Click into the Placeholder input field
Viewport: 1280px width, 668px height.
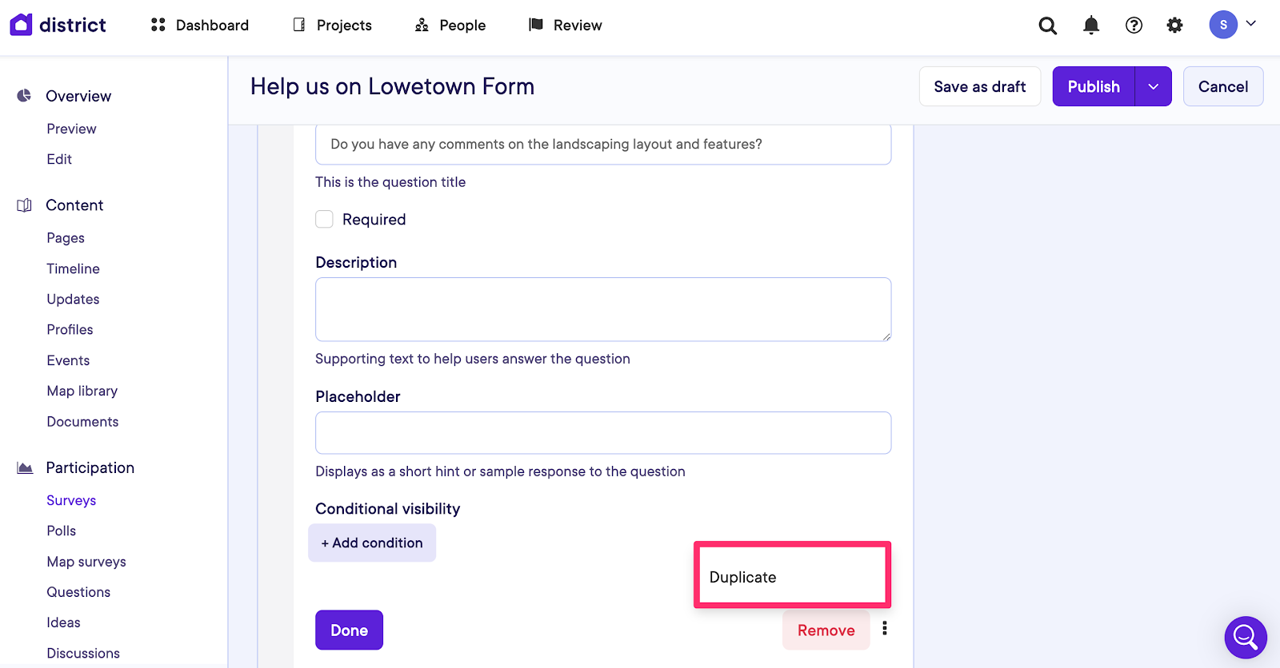click(x=603, y=433)
